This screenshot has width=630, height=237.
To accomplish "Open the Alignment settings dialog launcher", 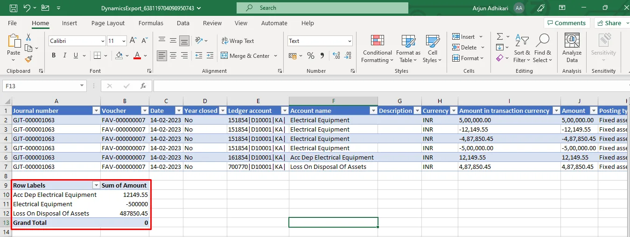I will tap(280, 71).
